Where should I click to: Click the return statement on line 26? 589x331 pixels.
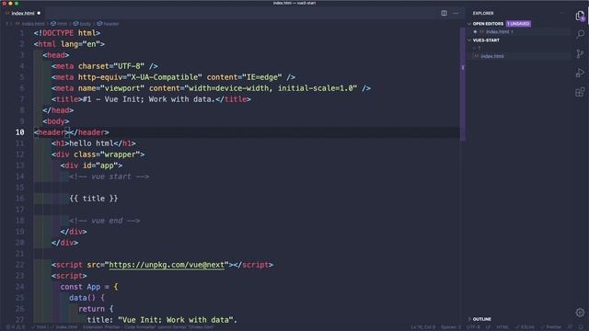(x=96, y=309)
